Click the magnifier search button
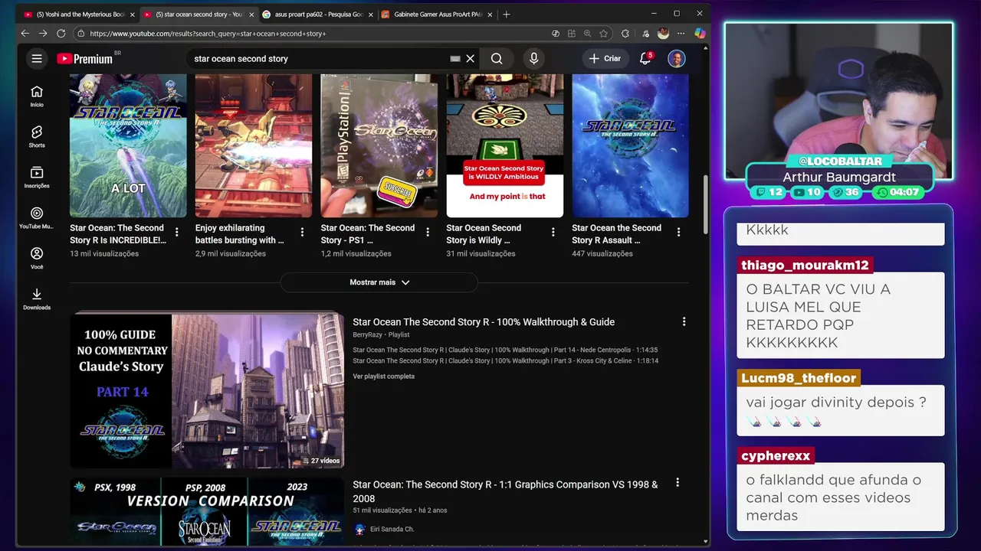Image resolution: width=981 pixels, height=551 pixels. 497,58
